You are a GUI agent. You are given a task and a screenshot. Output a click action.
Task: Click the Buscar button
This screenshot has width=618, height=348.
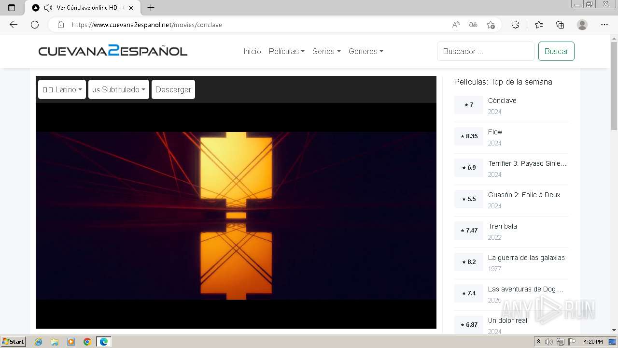pyautogui.click(x=556, y=51)
